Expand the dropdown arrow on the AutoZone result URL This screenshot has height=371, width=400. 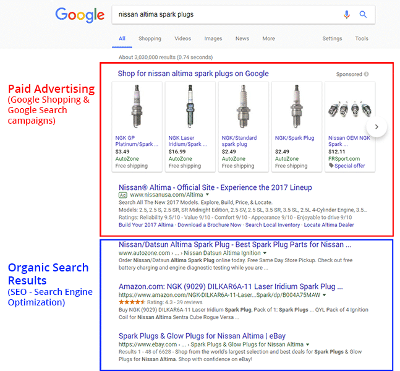(x=265, y=253)
